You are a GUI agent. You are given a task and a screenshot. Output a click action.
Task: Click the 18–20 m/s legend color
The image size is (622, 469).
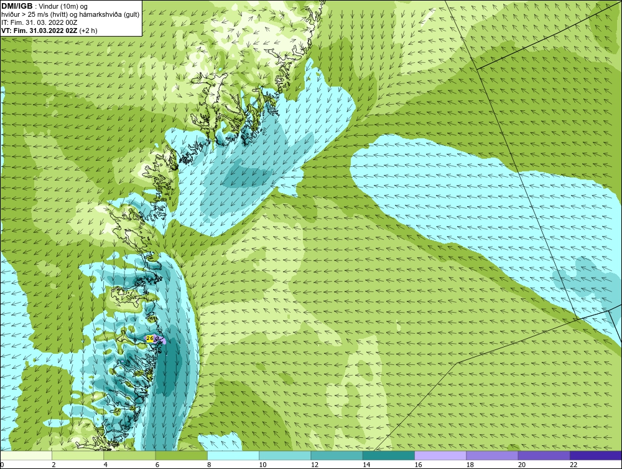[x=492, y=455]
